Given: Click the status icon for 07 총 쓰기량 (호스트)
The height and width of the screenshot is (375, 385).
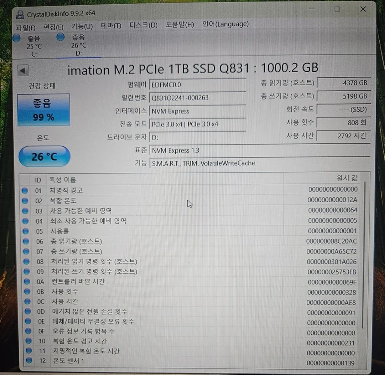Looking at the screenshot, I should (26, 251).
